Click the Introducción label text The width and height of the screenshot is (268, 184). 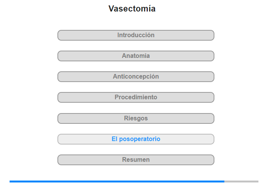tap(136, 35)
